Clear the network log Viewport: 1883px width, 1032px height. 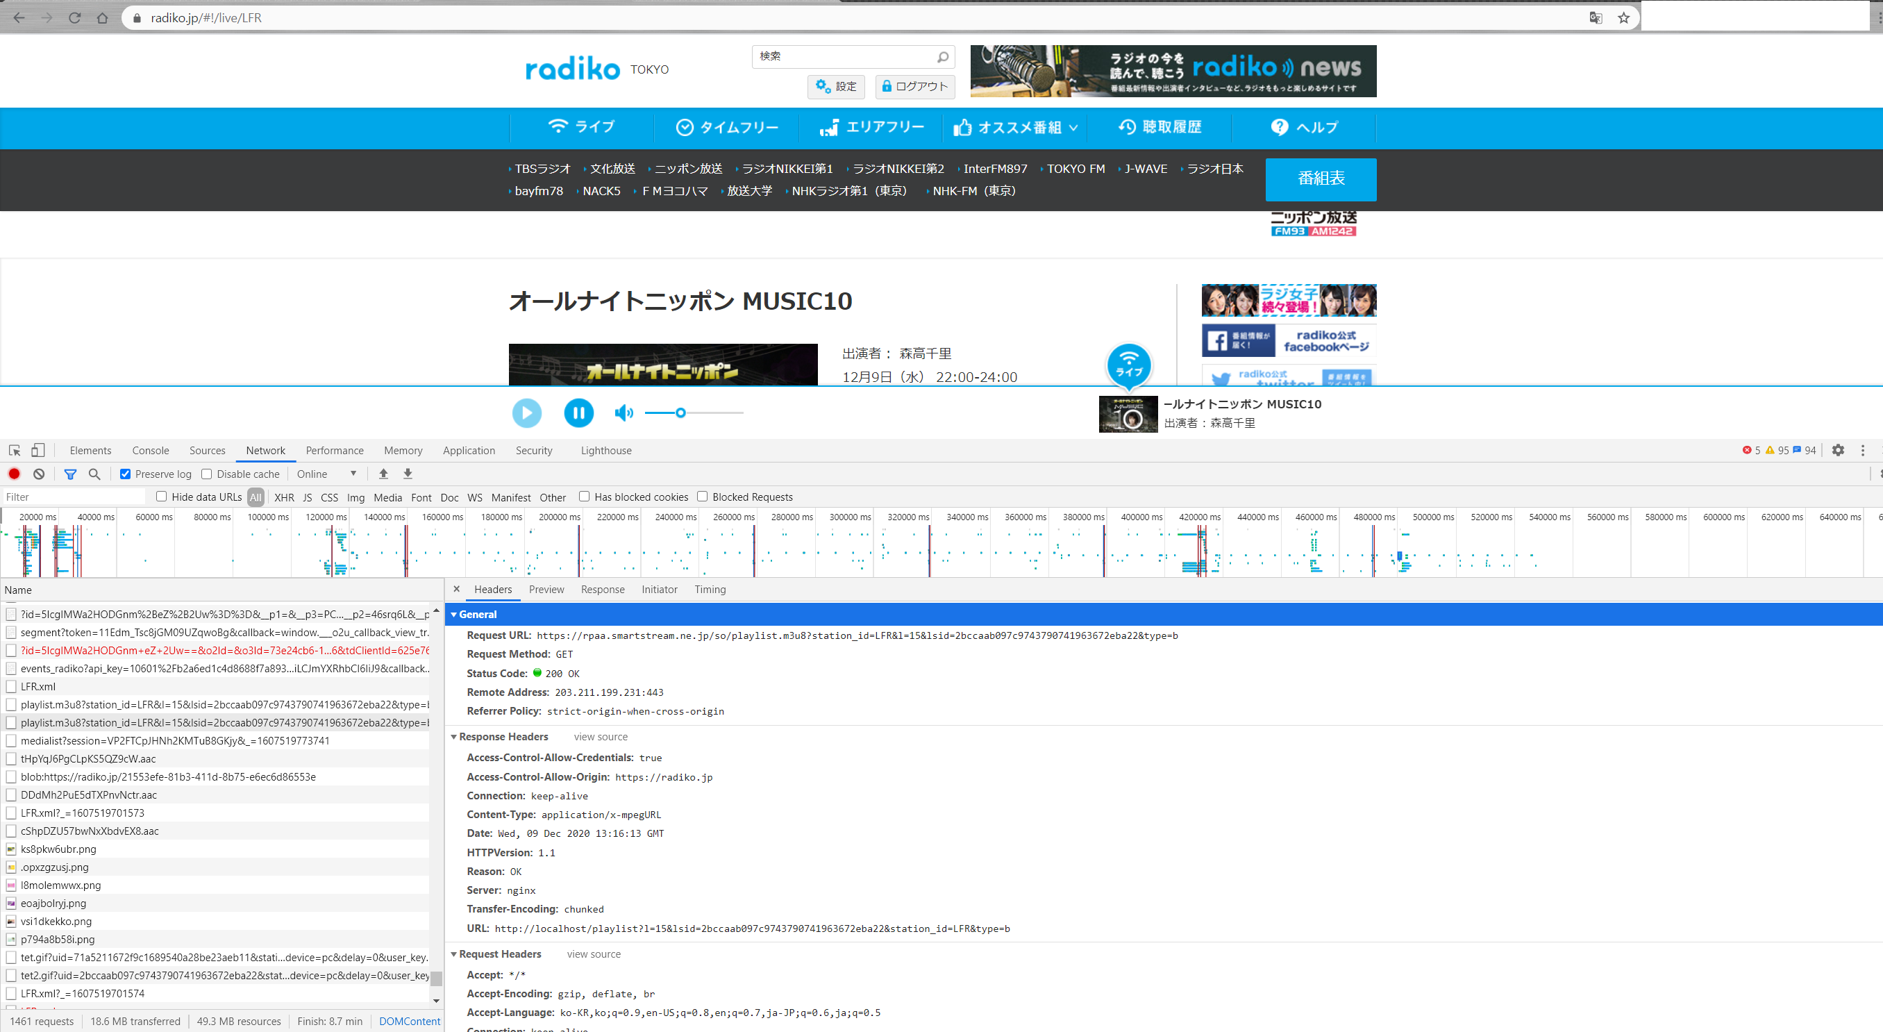39,474
